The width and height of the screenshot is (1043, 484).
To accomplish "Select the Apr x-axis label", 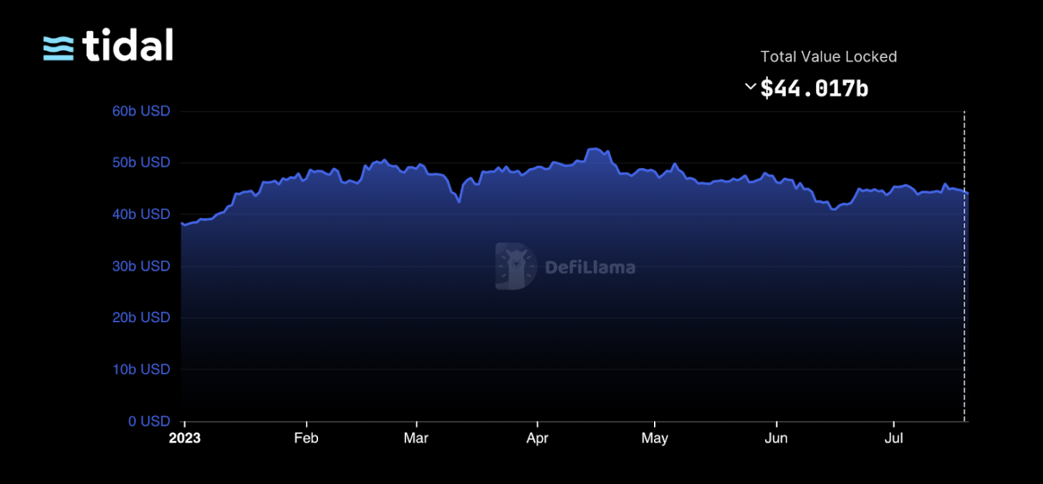I will tap(537, 438).
